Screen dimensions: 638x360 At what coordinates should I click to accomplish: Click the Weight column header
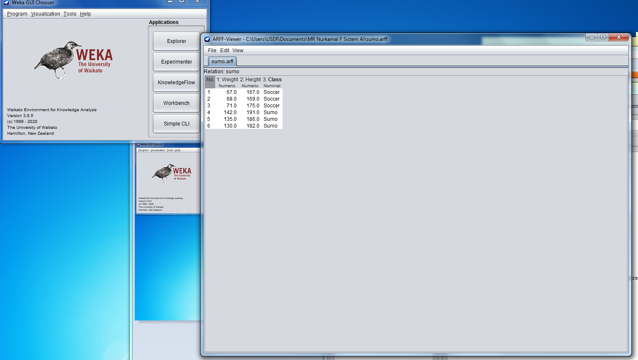coord(227,82)
